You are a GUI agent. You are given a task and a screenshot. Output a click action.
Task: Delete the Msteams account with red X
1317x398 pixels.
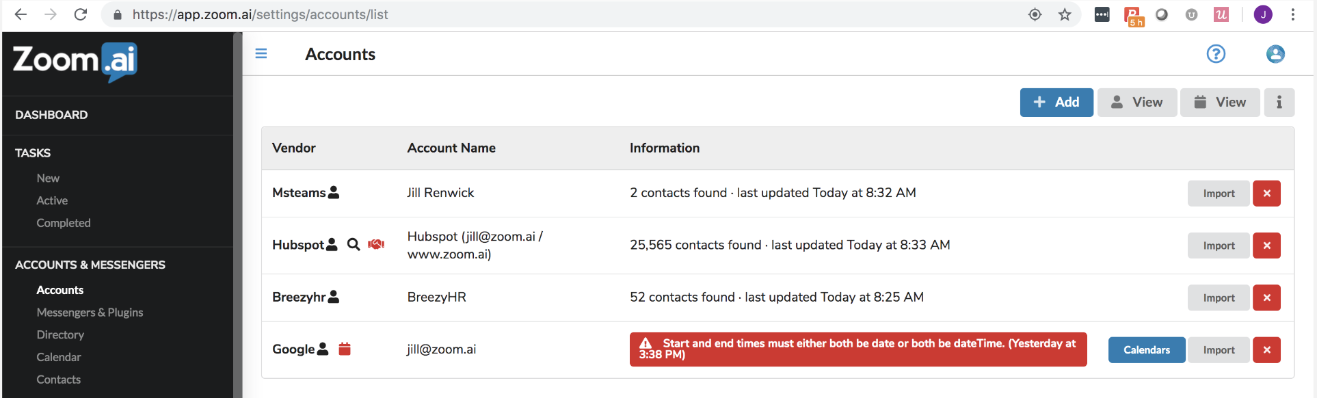point(1266,194)
